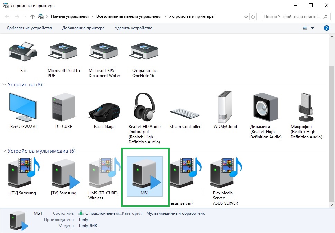The height and width of the screenshot is (233, 335).
Task: Select the Микрофон device icon
Action: (x=306, y=108)
